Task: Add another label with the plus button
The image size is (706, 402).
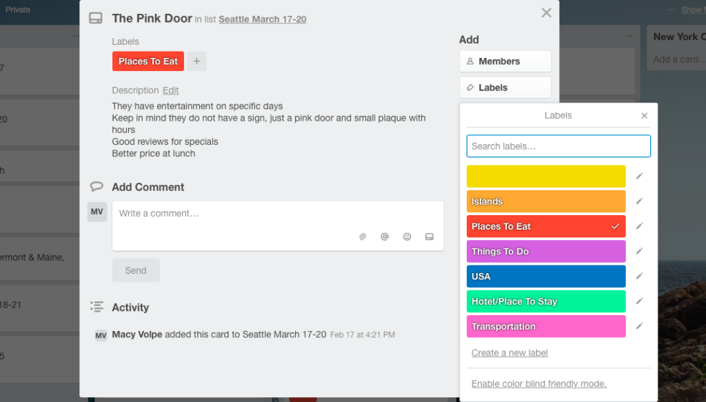Action: tap(196, 61)
